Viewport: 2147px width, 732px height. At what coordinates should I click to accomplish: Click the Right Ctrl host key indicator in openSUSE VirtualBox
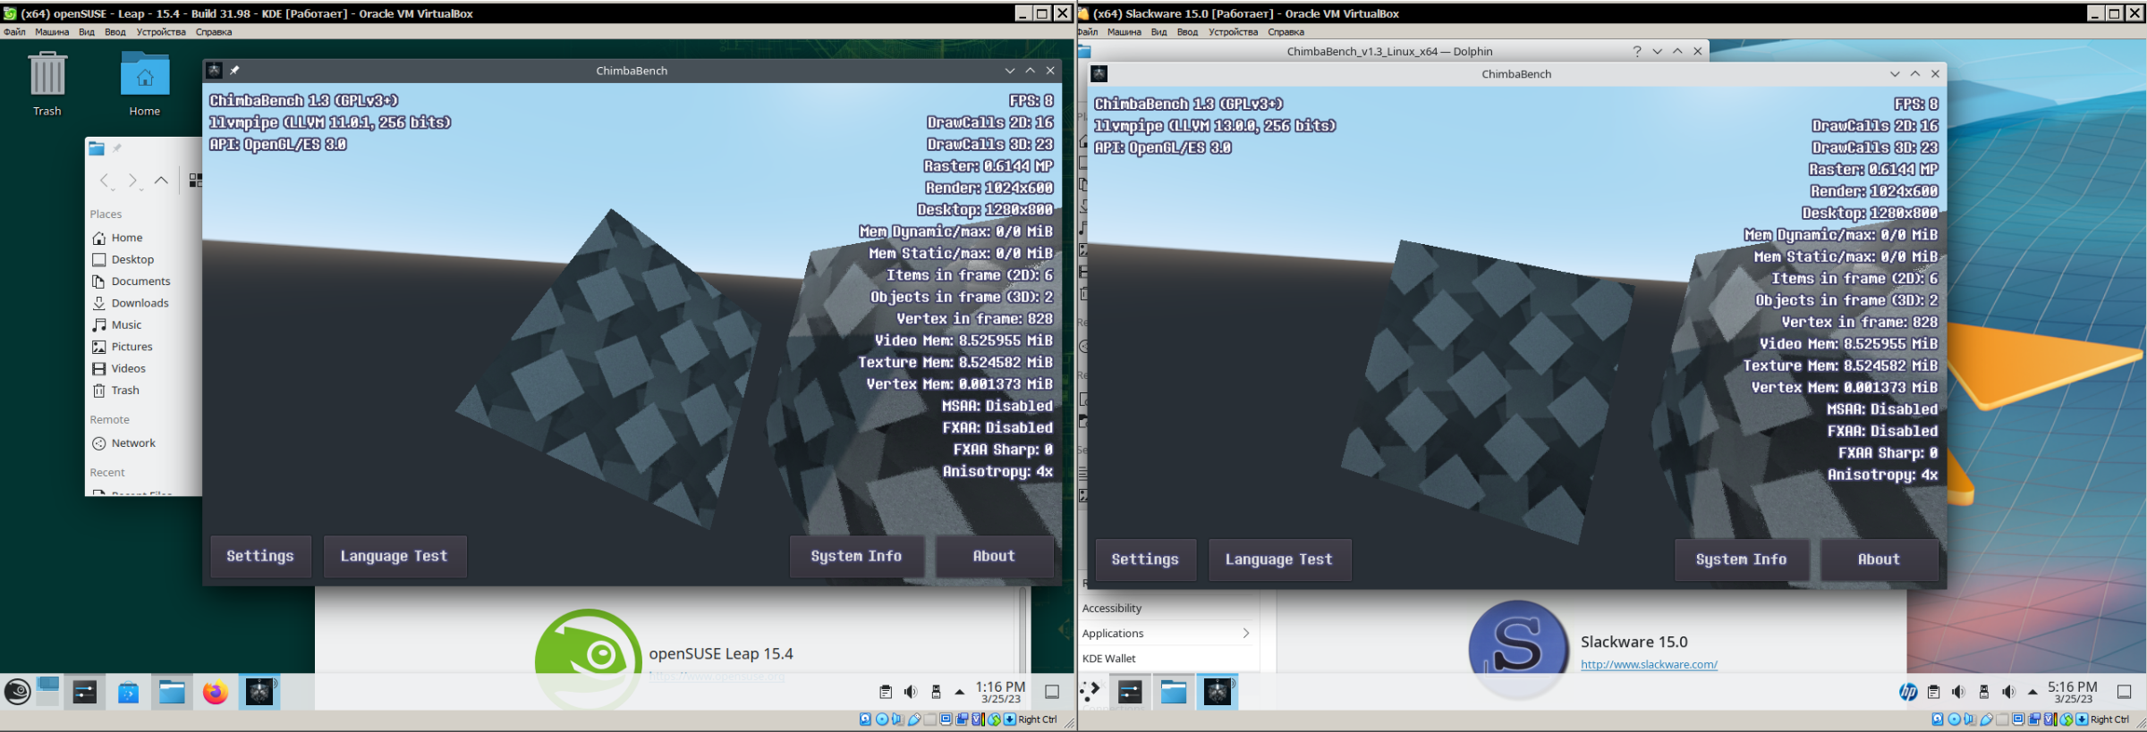[1037, 719]
